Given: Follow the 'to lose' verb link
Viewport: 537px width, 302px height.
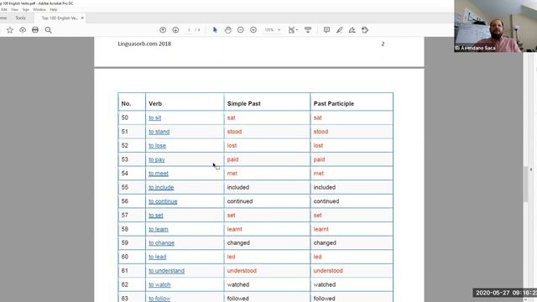Looking at the screenshot, I should pyautogui.click(x=157, y=145).
